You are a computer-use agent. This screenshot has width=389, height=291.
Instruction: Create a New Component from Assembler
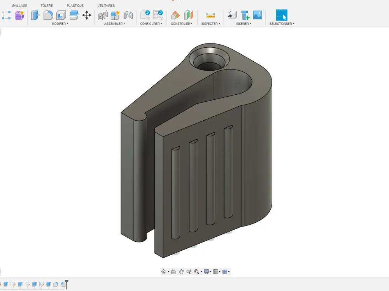tap(115, 16)
